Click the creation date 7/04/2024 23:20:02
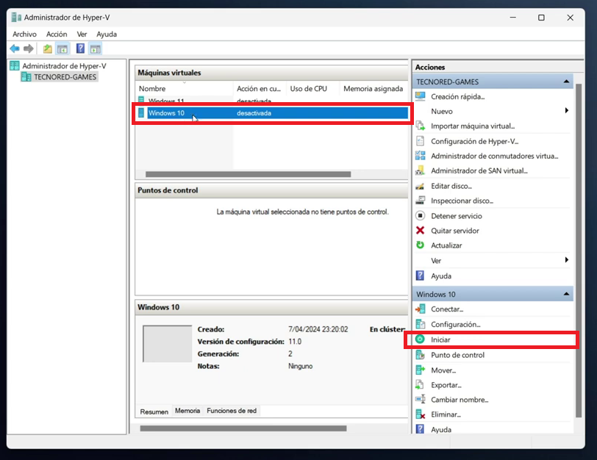This screenshot has width=597, height=460. pos(318,329)
